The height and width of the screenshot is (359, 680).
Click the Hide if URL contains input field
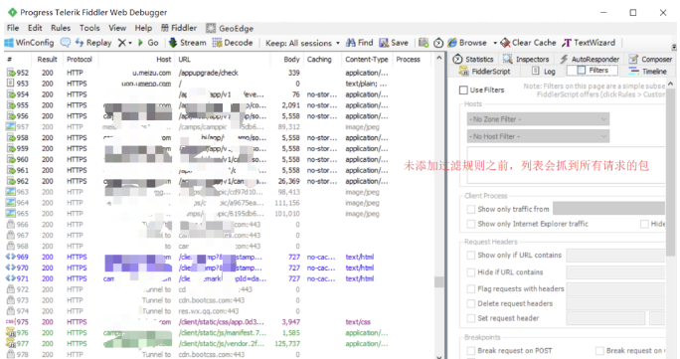click(x=615, y=272)
